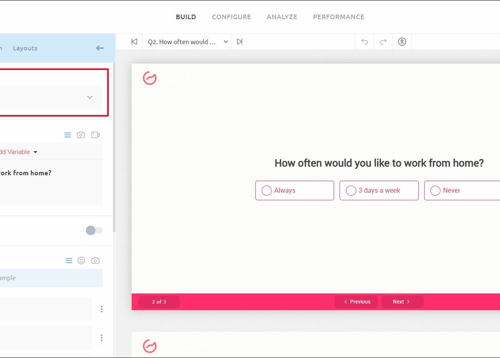
Task: Click the video icon beside the question editor
Action: point(95,135)
